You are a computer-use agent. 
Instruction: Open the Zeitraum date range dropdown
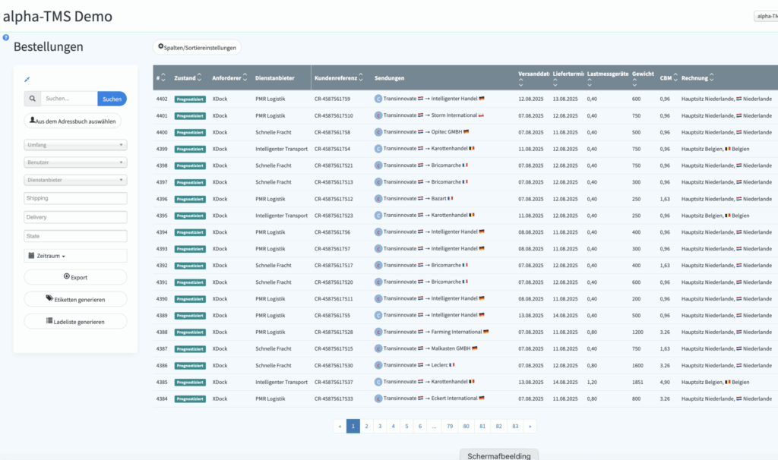click(75, 256)
